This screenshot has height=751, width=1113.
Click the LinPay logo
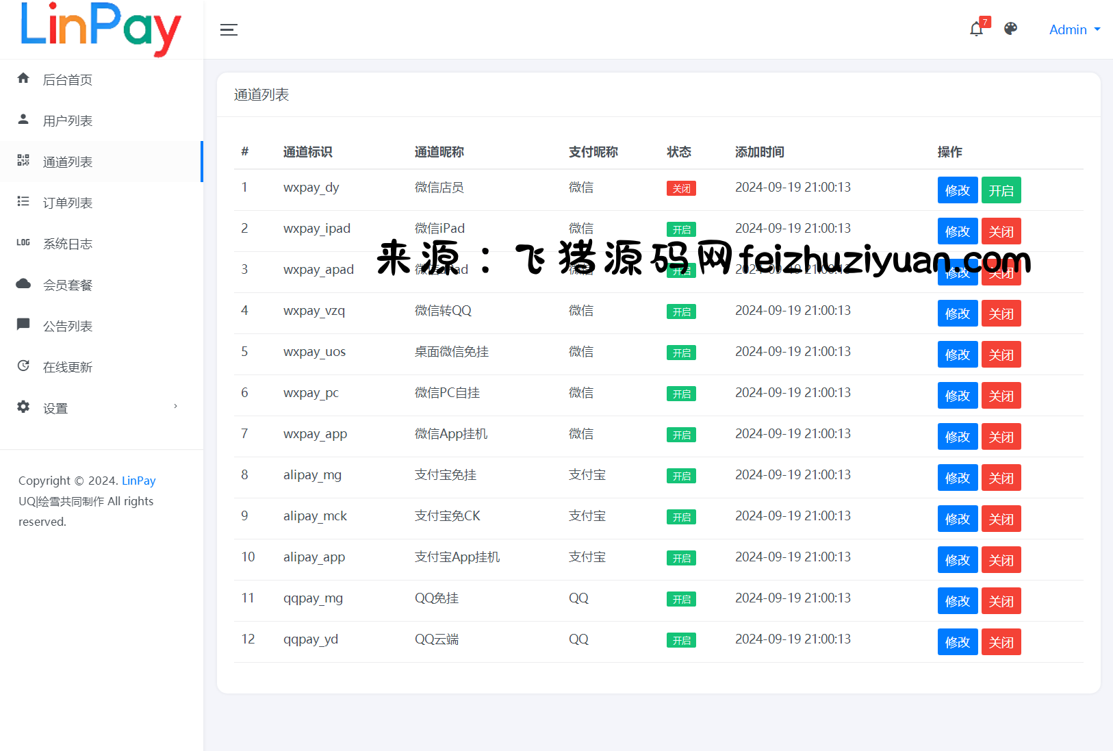point(101,29)
